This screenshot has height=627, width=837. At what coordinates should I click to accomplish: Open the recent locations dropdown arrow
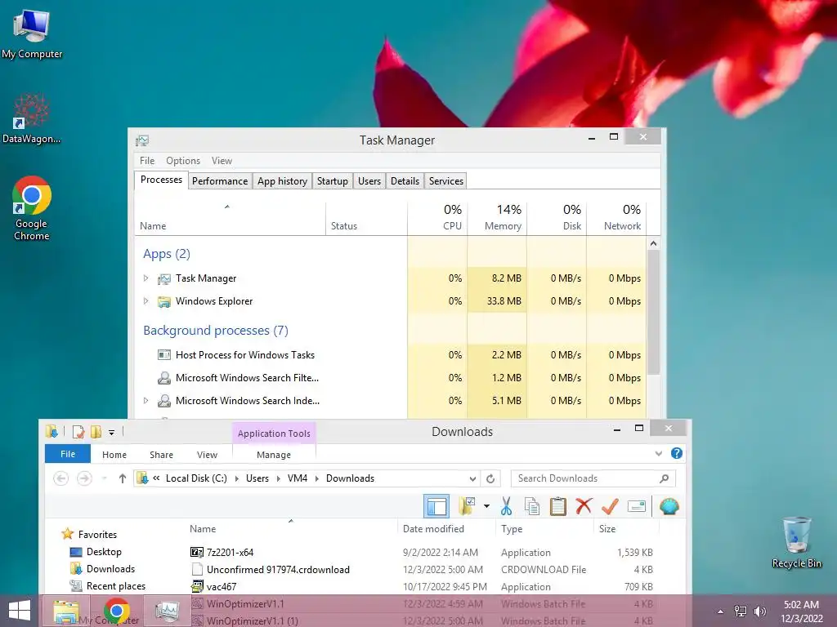point(104,478)
